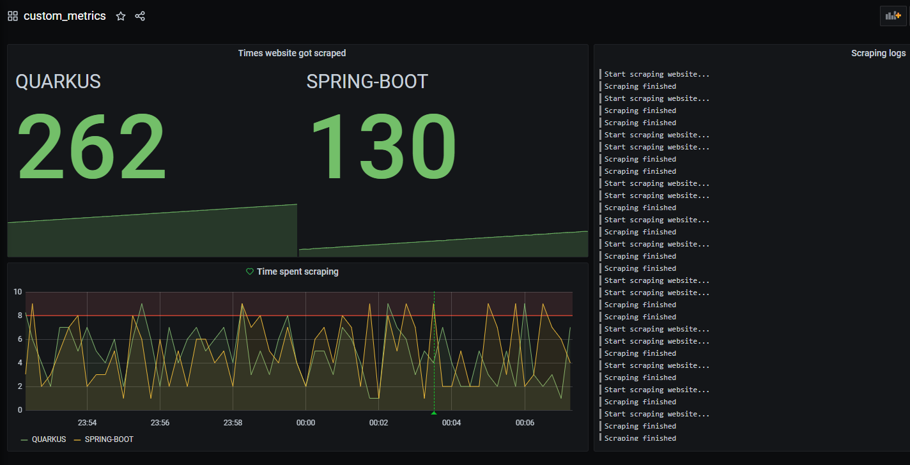Click the 23:56 time axis label

[x=160, y=423]
